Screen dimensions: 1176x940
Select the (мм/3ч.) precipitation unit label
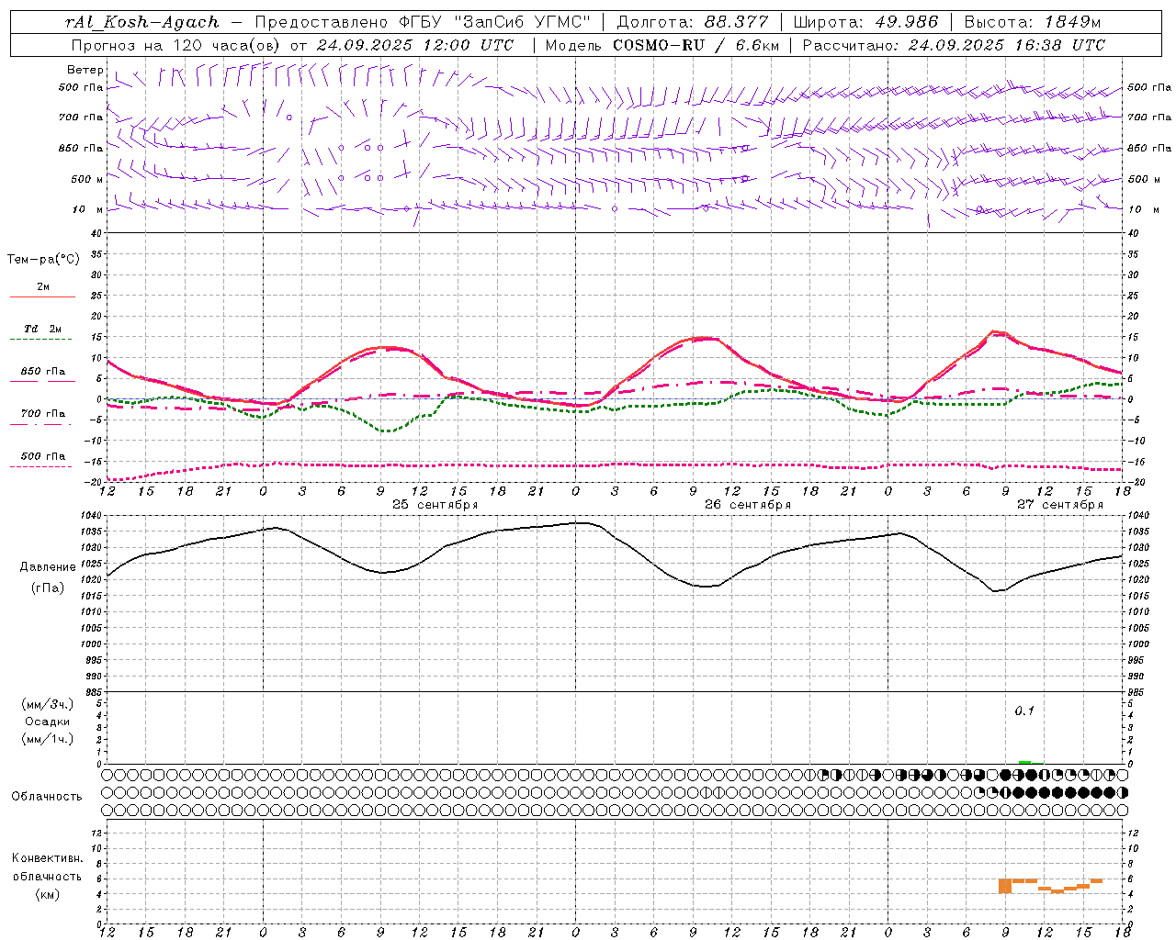pyautogui.click(x=48, y=704)
